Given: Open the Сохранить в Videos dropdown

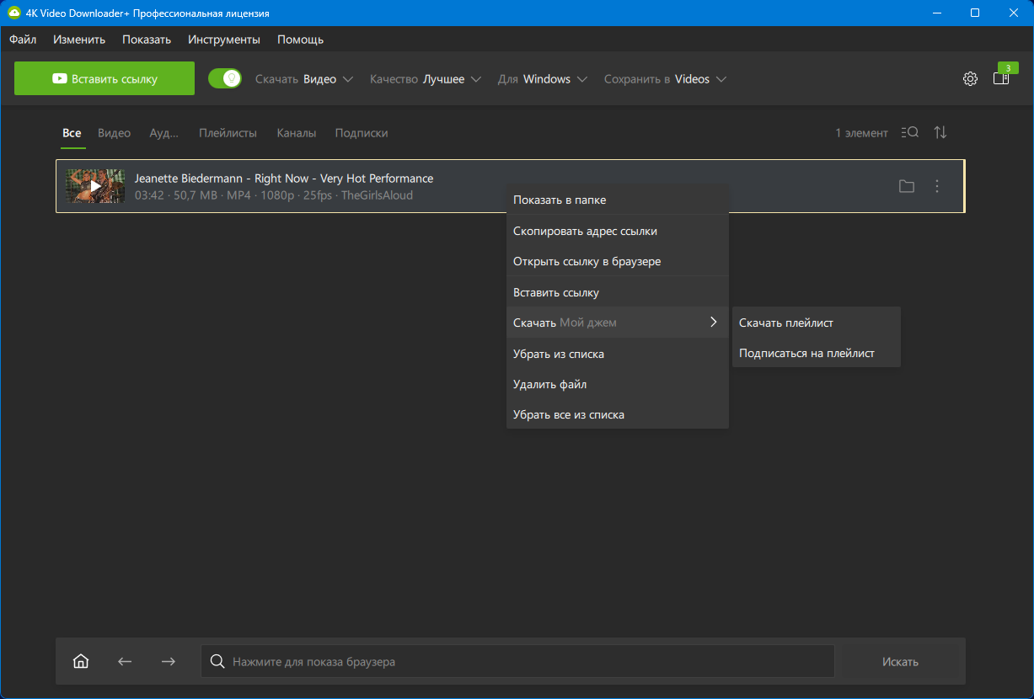Looking at the screenshot, I should coord(665,79).
